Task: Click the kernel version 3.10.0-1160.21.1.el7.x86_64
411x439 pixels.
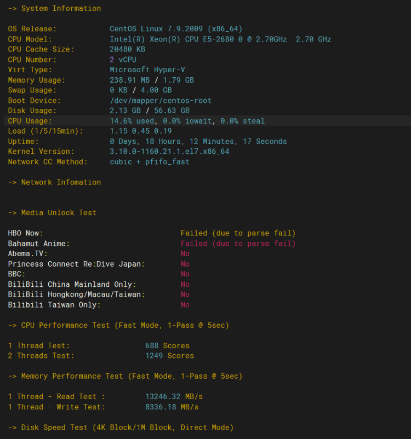Action: click(x=169, y=152)
